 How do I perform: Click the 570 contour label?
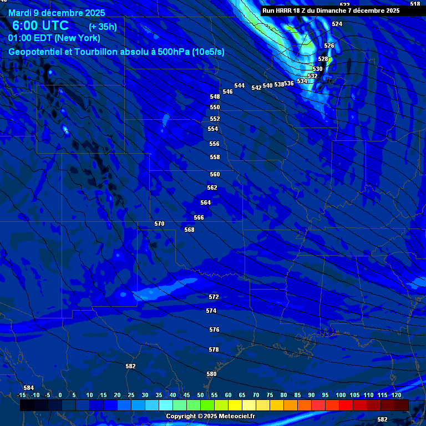(159, 224)
